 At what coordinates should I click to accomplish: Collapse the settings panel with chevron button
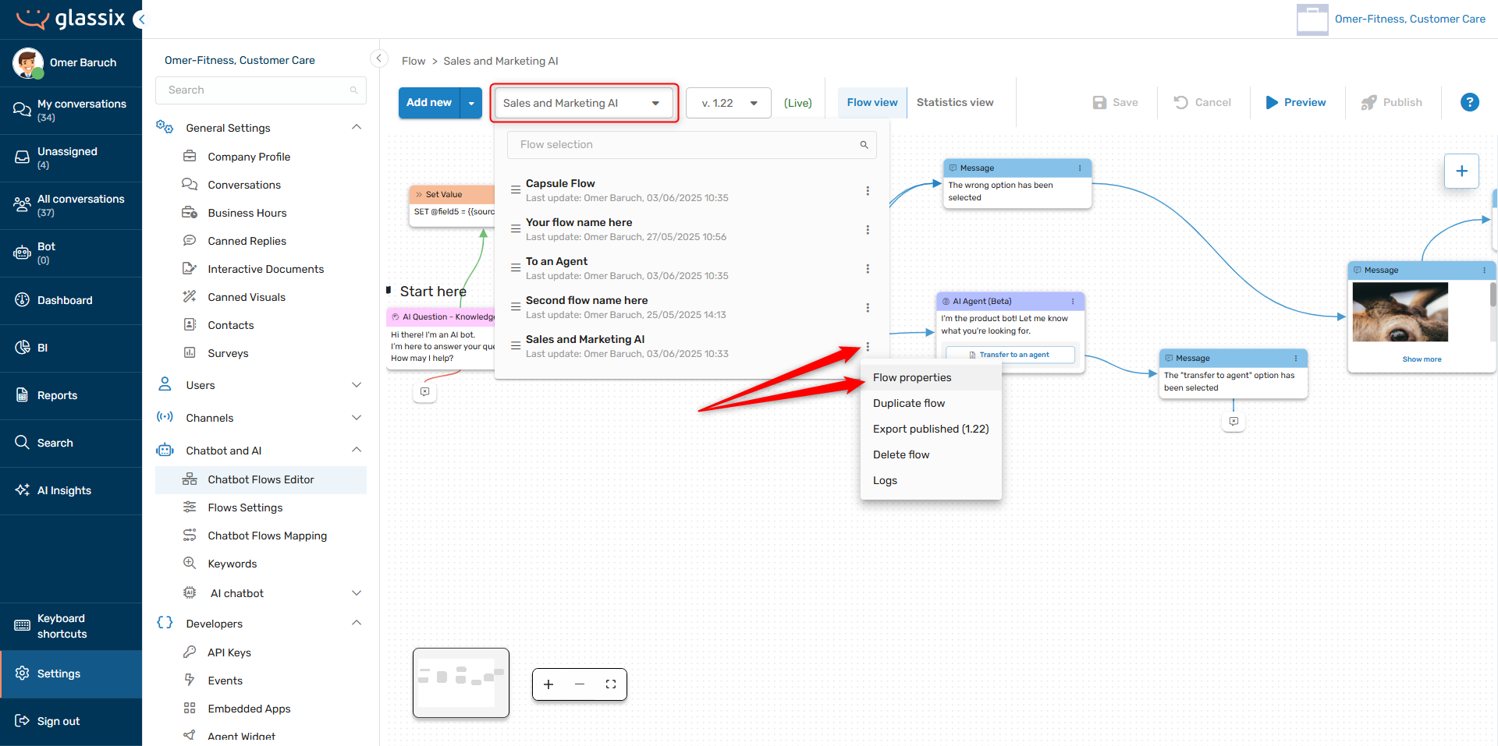pyautogui.click(x=378, y=58)
